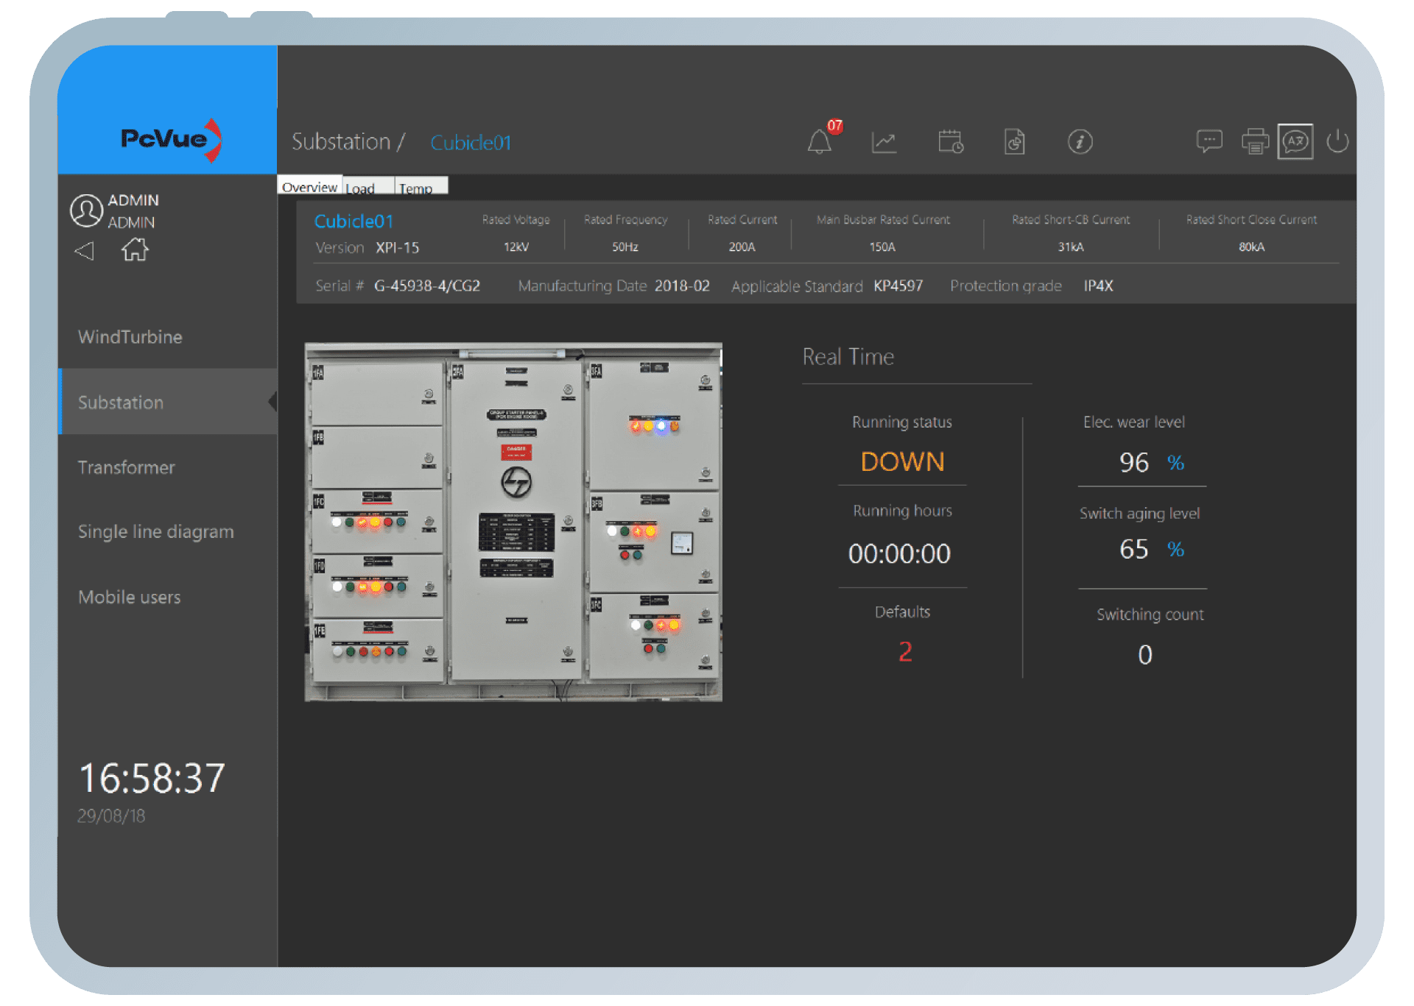Click the ADMIN user profile icon
Image resolution: width=1414 pixels, height=1006 pixels.
coord(86,210)
